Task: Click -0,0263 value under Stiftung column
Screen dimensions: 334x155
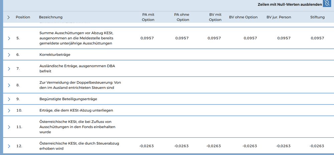Action: point(317,146)
